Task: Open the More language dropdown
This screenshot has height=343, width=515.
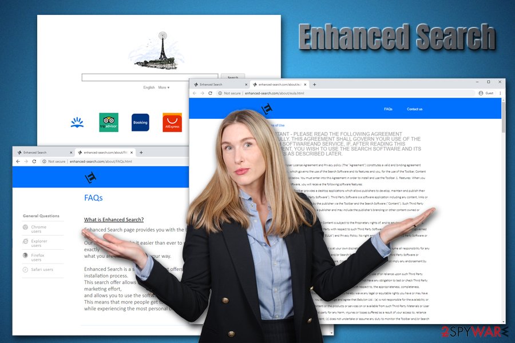Action: click(164, 87)
